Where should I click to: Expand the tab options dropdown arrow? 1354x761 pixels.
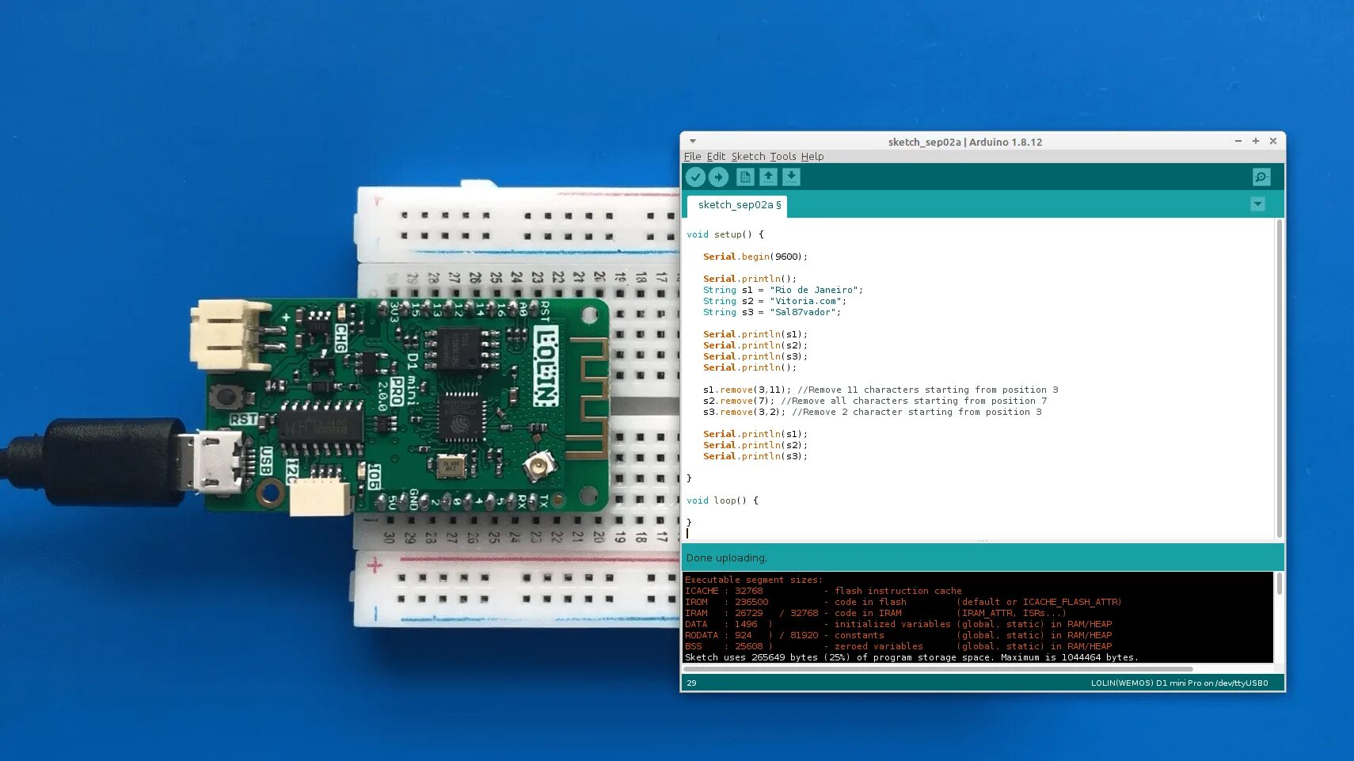click(x=1257, y=204)
